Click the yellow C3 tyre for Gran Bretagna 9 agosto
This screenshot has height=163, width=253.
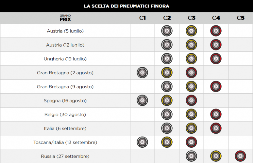point(191,86)
